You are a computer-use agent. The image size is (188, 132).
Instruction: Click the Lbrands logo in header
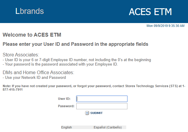(x=30, y=11)
